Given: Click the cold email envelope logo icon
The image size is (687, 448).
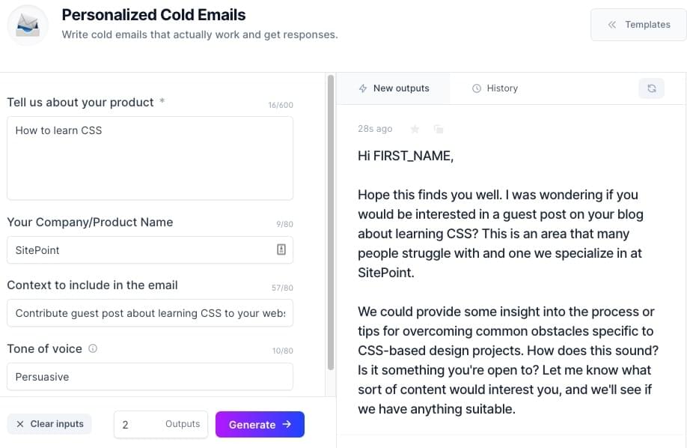Looking at the screenshot, I should [28, 25].
